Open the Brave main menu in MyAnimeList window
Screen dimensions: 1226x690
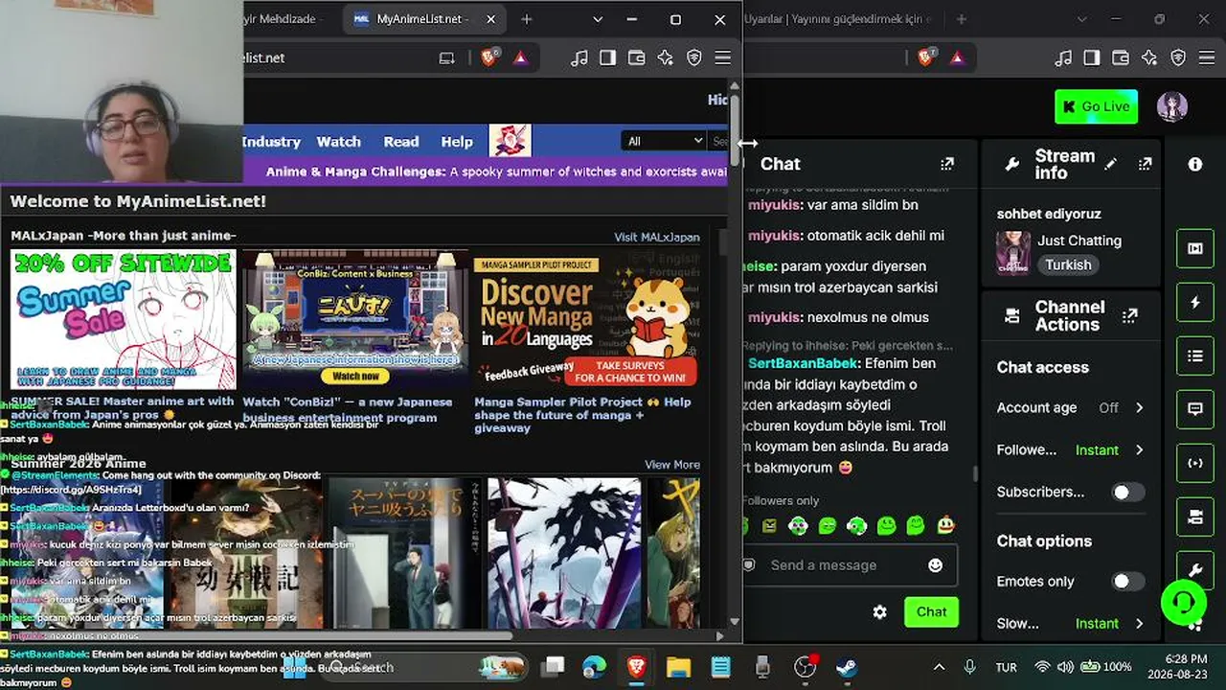[723, 57]
